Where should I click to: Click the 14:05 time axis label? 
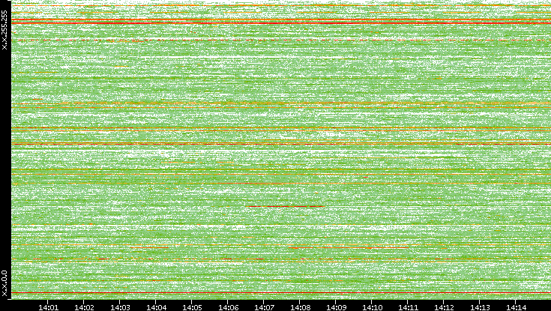click(192, 307)
